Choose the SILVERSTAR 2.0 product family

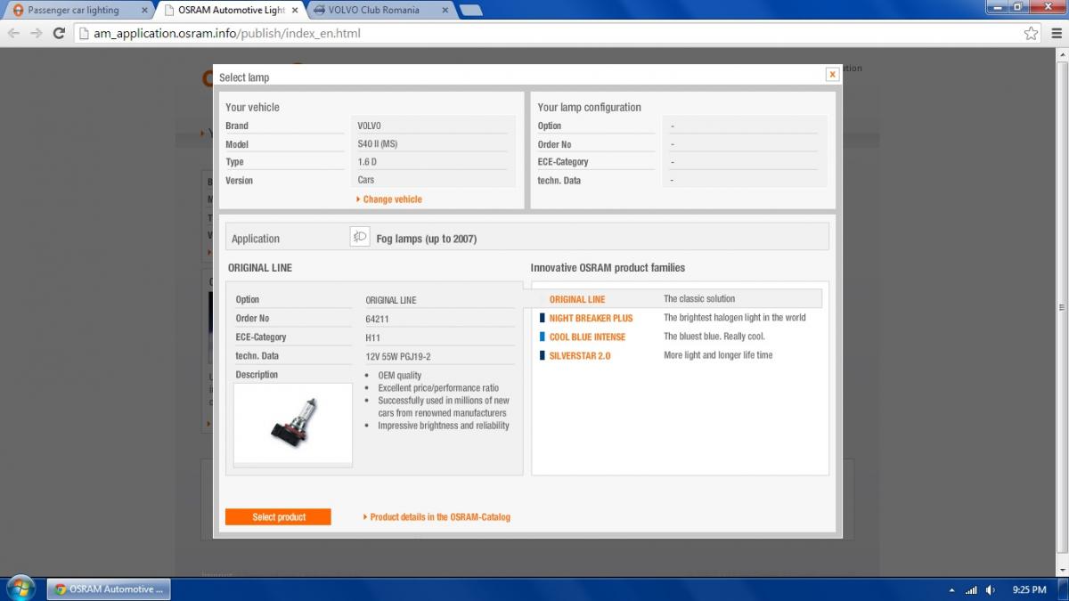tap(580, 355)
